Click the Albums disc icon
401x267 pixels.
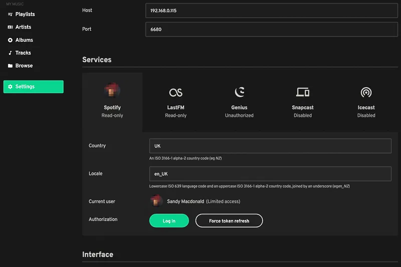click(x=10, y=40)
